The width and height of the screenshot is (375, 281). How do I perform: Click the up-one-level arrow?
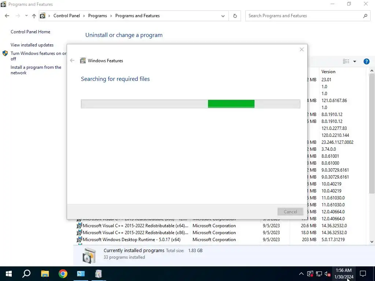pyautogui.click(x=34, y=16)
